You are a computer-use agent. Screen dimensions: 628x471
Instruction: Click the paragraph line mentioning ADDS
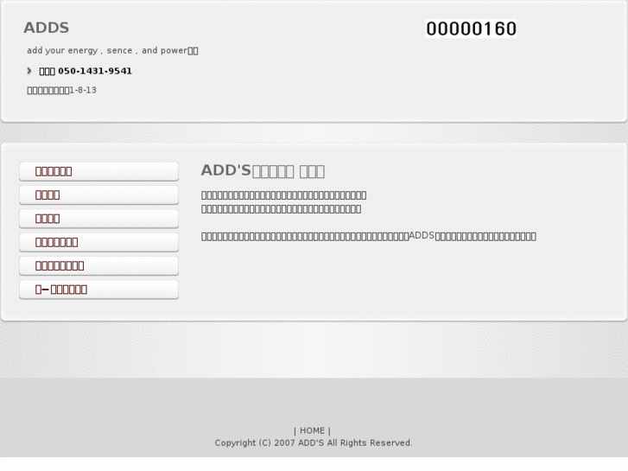point(369,236)
